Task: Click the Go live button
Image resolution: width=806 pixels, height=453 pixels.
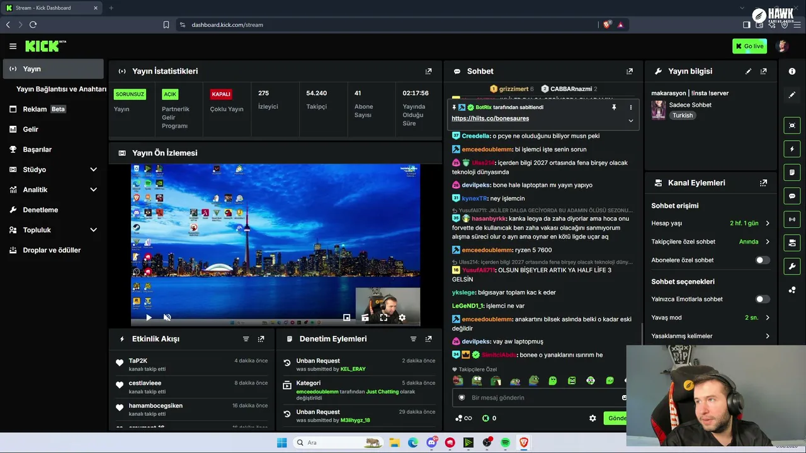Action: [749, 46]
